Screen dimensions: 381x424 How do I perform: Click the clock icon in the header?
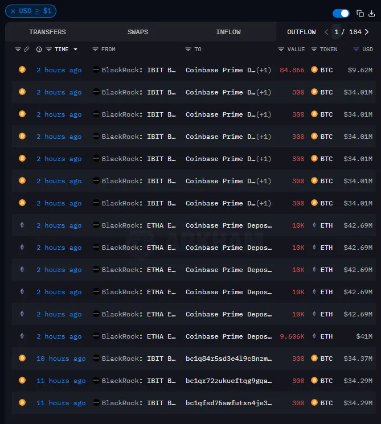[x=39, y=50]
